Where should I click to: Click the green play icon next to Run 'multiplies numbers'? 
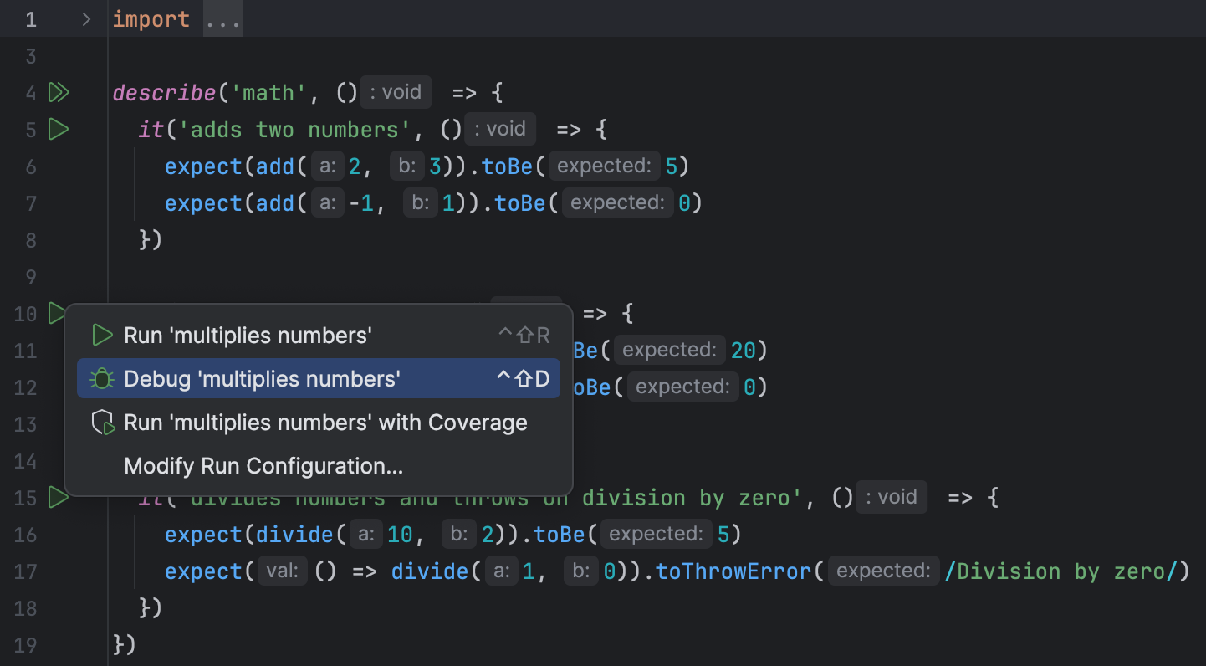(101, 335)
